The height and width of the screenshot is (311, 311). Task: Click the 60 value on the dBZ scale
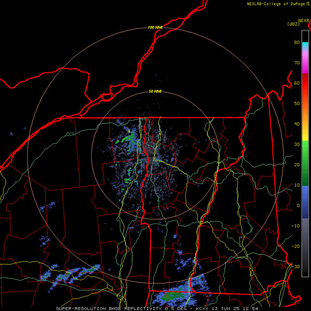point(297,83)
